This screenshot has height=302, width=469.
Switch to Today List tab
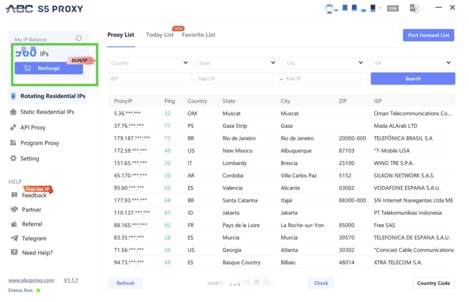click(x=160, y=35)
